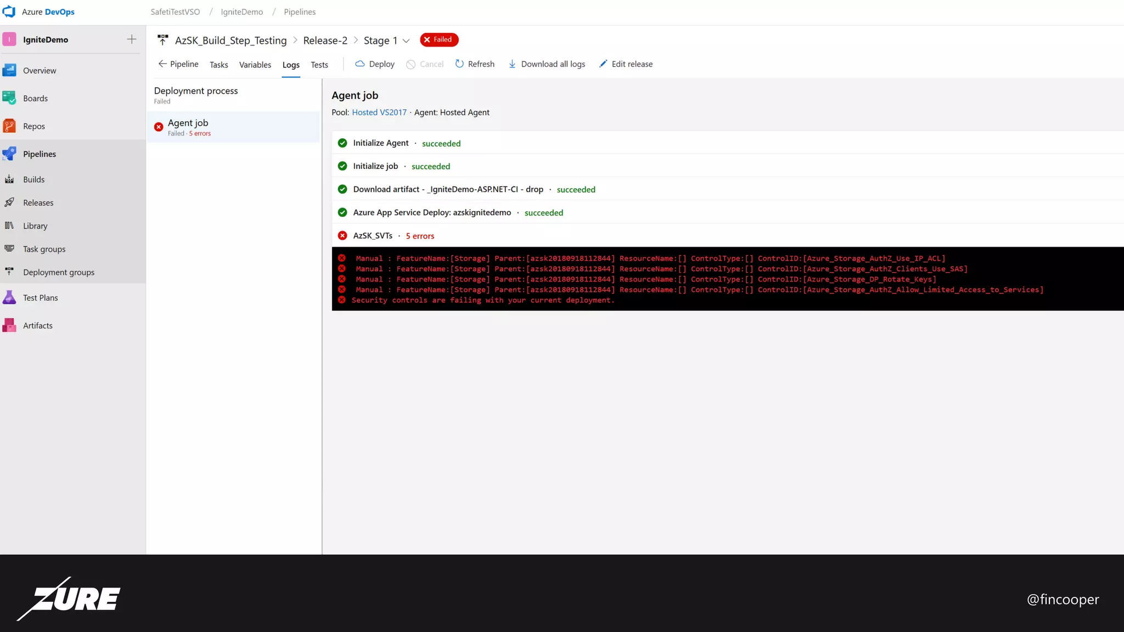Viewport: 1124px width, 632px height.
Task: Click Edit release pencil button
Action: tap(626, 64)
